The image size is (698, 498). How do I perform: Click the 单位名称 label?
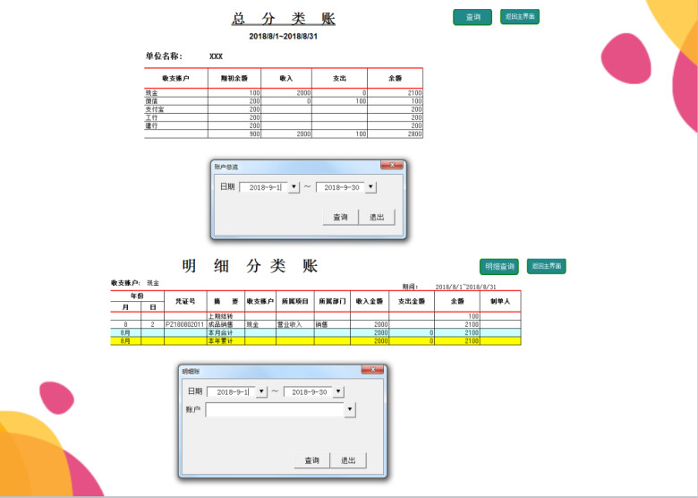tap(164, 56)
